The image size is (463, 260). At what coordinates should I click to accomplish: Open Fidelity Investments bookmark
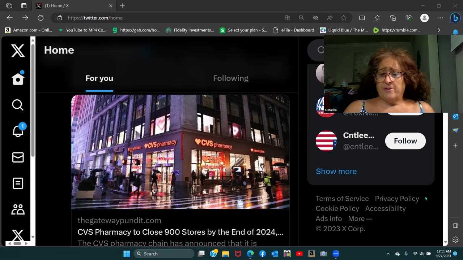[x=190, y=30]
